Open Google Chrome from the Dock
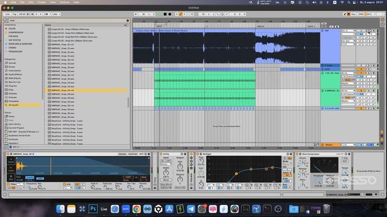Viewport: 387px width, 217px height. tap(136, 209)
